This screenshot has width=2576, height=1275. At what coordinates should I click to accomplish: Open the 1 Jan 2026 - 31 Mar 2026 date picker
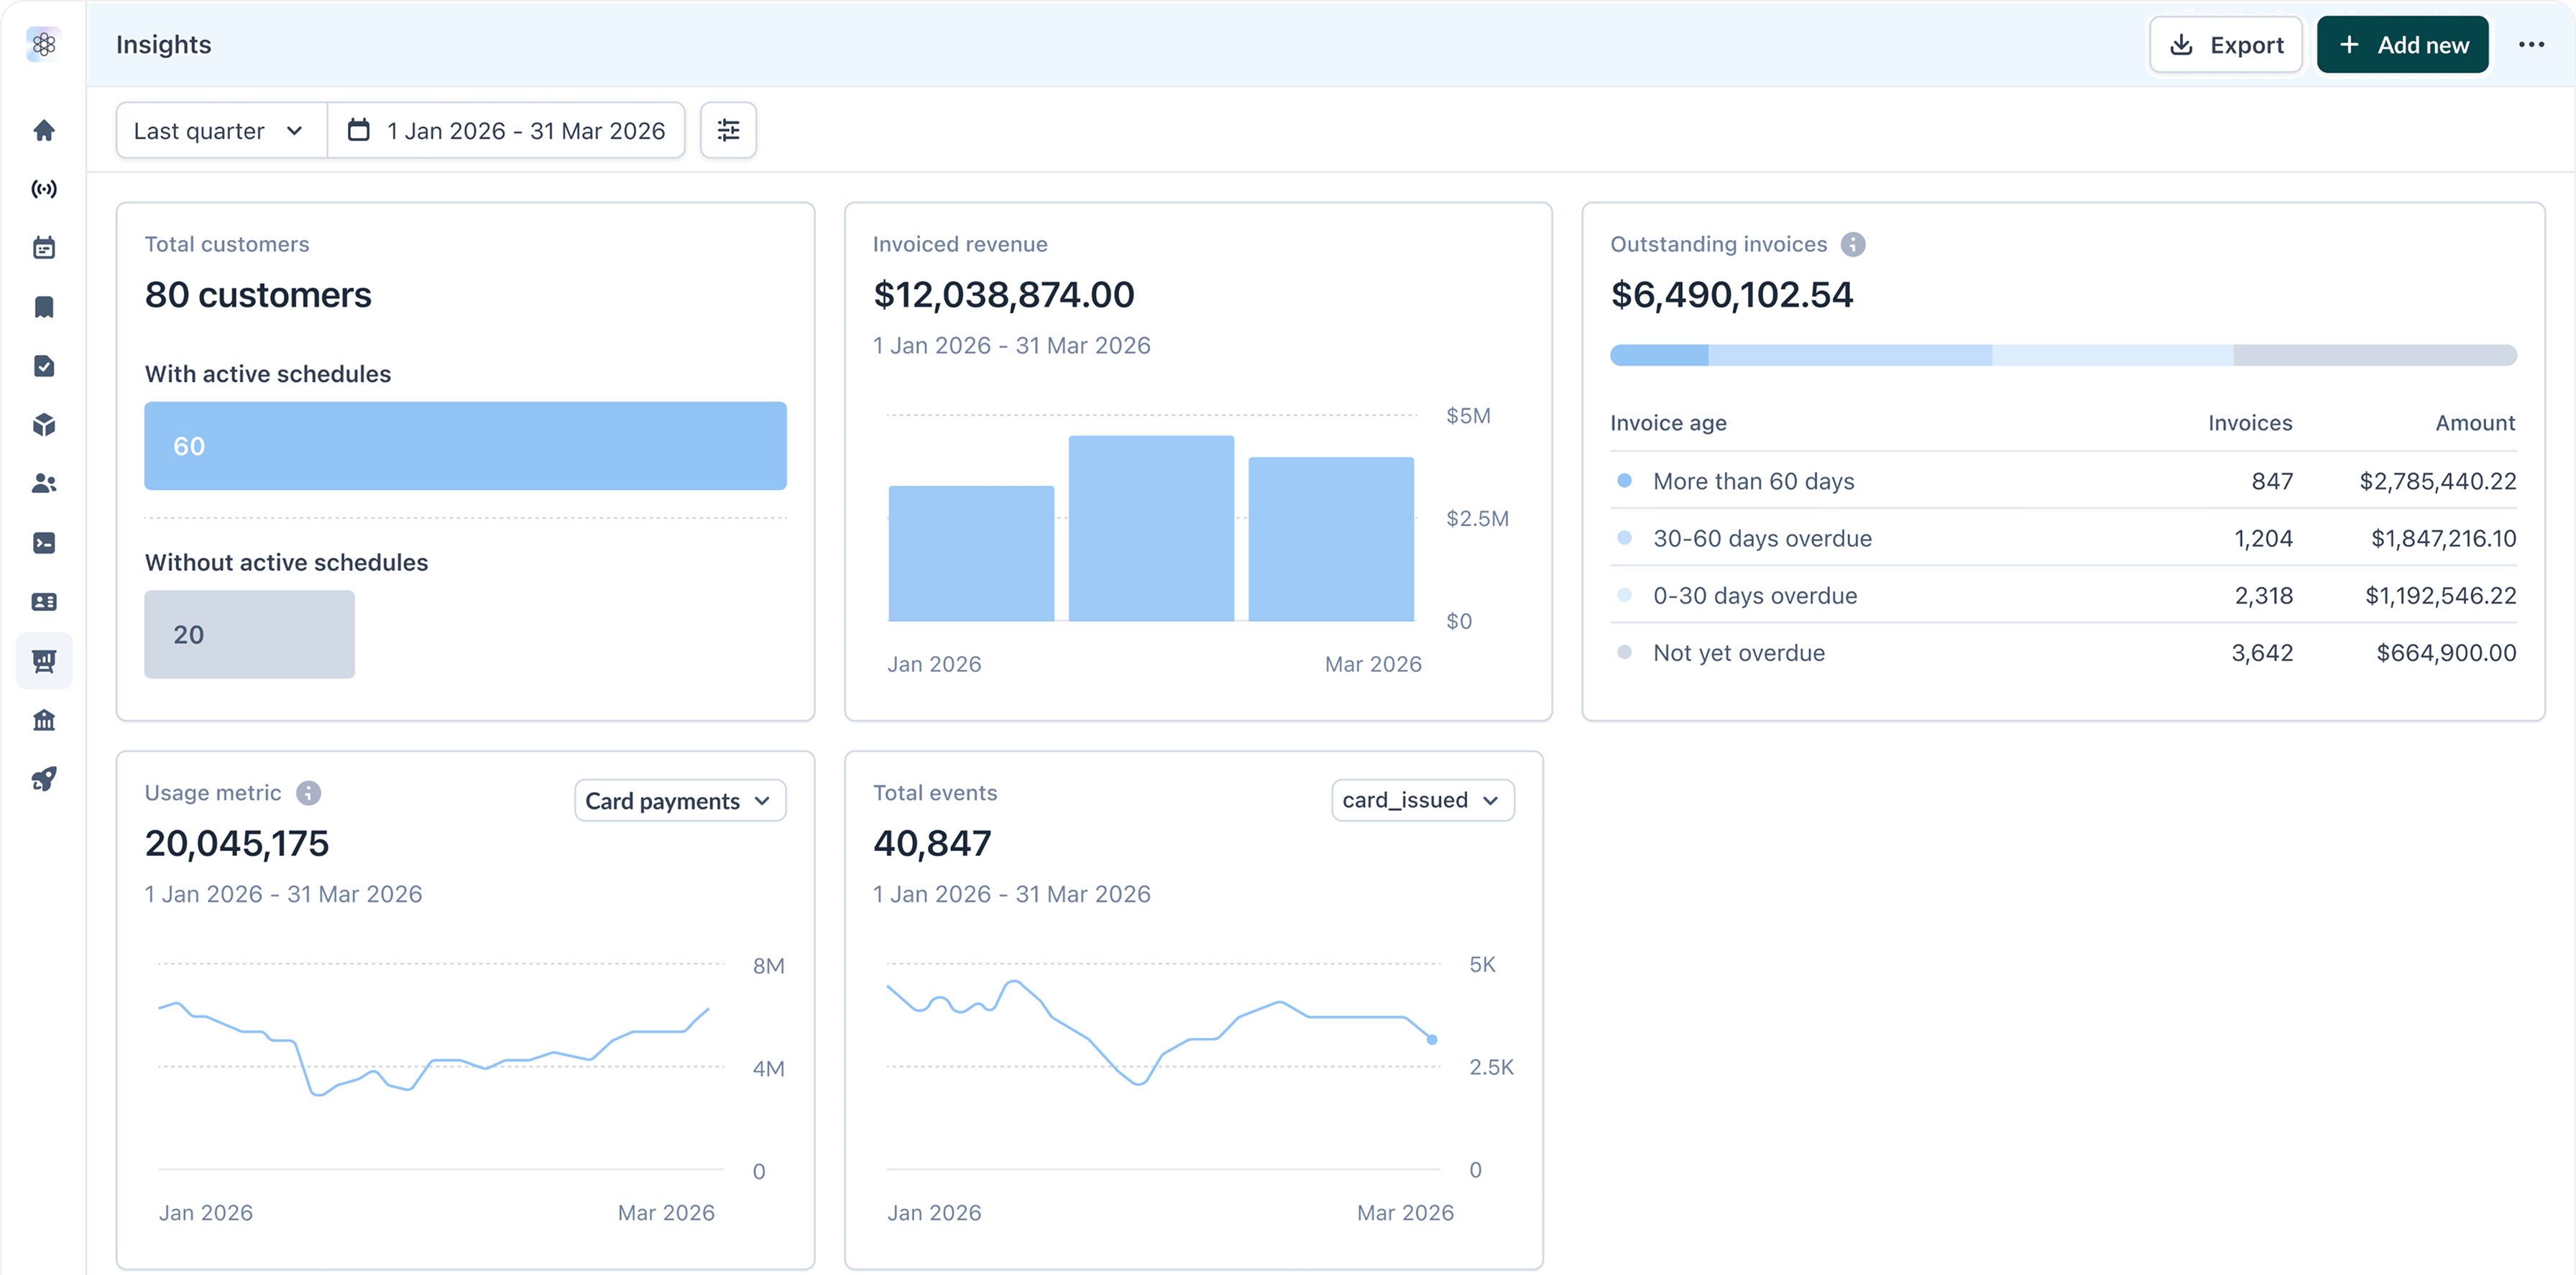pyautogui.click(x=506, y=130)
